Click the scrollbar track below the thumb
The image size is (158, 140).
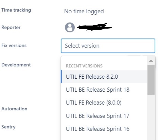pos(151,117)
